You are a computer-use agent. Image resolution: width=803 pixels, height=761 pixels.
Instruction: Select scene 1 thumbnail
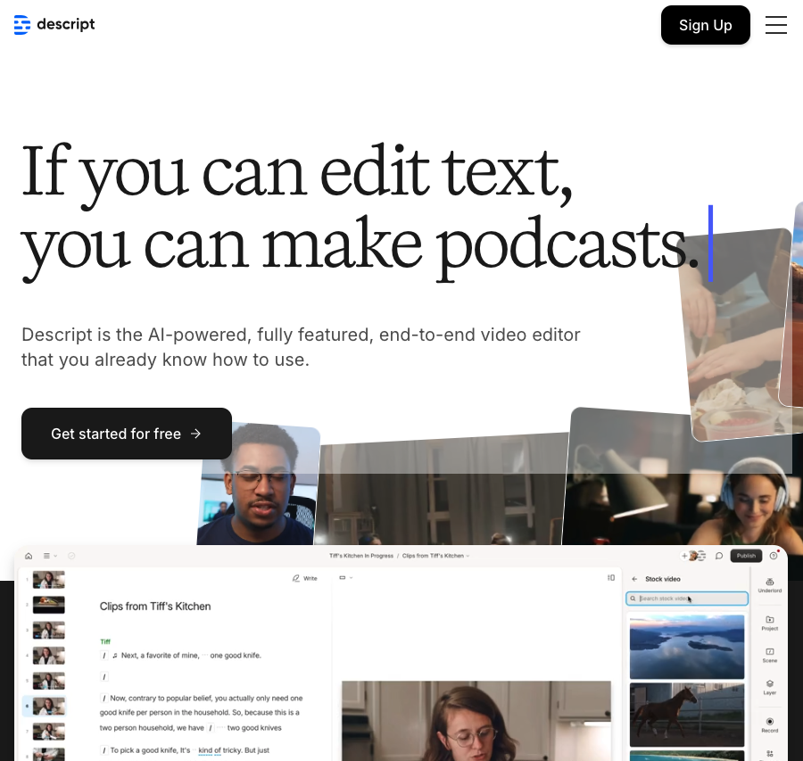(49, 580)
